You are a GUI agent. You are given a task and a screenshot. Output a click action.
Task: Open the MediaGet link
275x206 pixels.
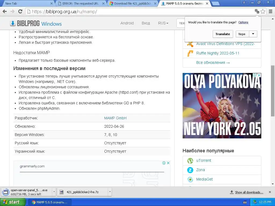coord(204,179)
